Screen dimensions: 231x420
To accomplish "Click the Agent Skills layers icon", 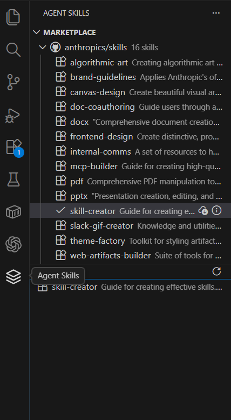I will coord(13,277).
